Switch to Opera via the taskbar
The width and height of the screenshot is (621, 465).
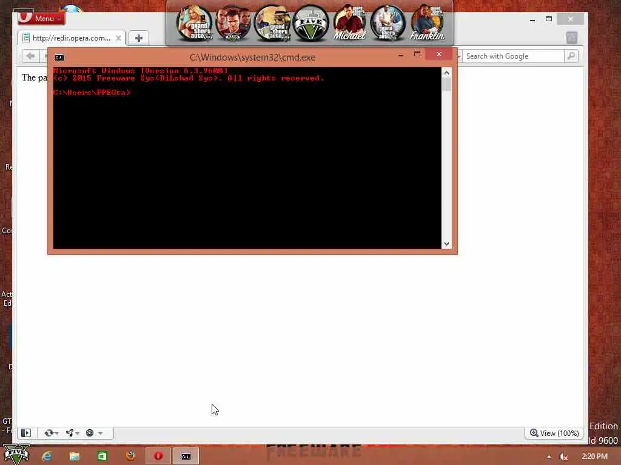coord(158,456)
